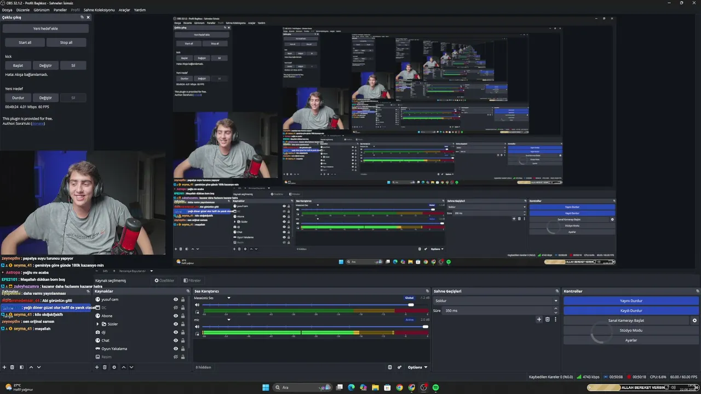701x394 pixels.
Task: Open the Pencereye Boyutlandır scaling dropdown
Action: pos(136,271)
